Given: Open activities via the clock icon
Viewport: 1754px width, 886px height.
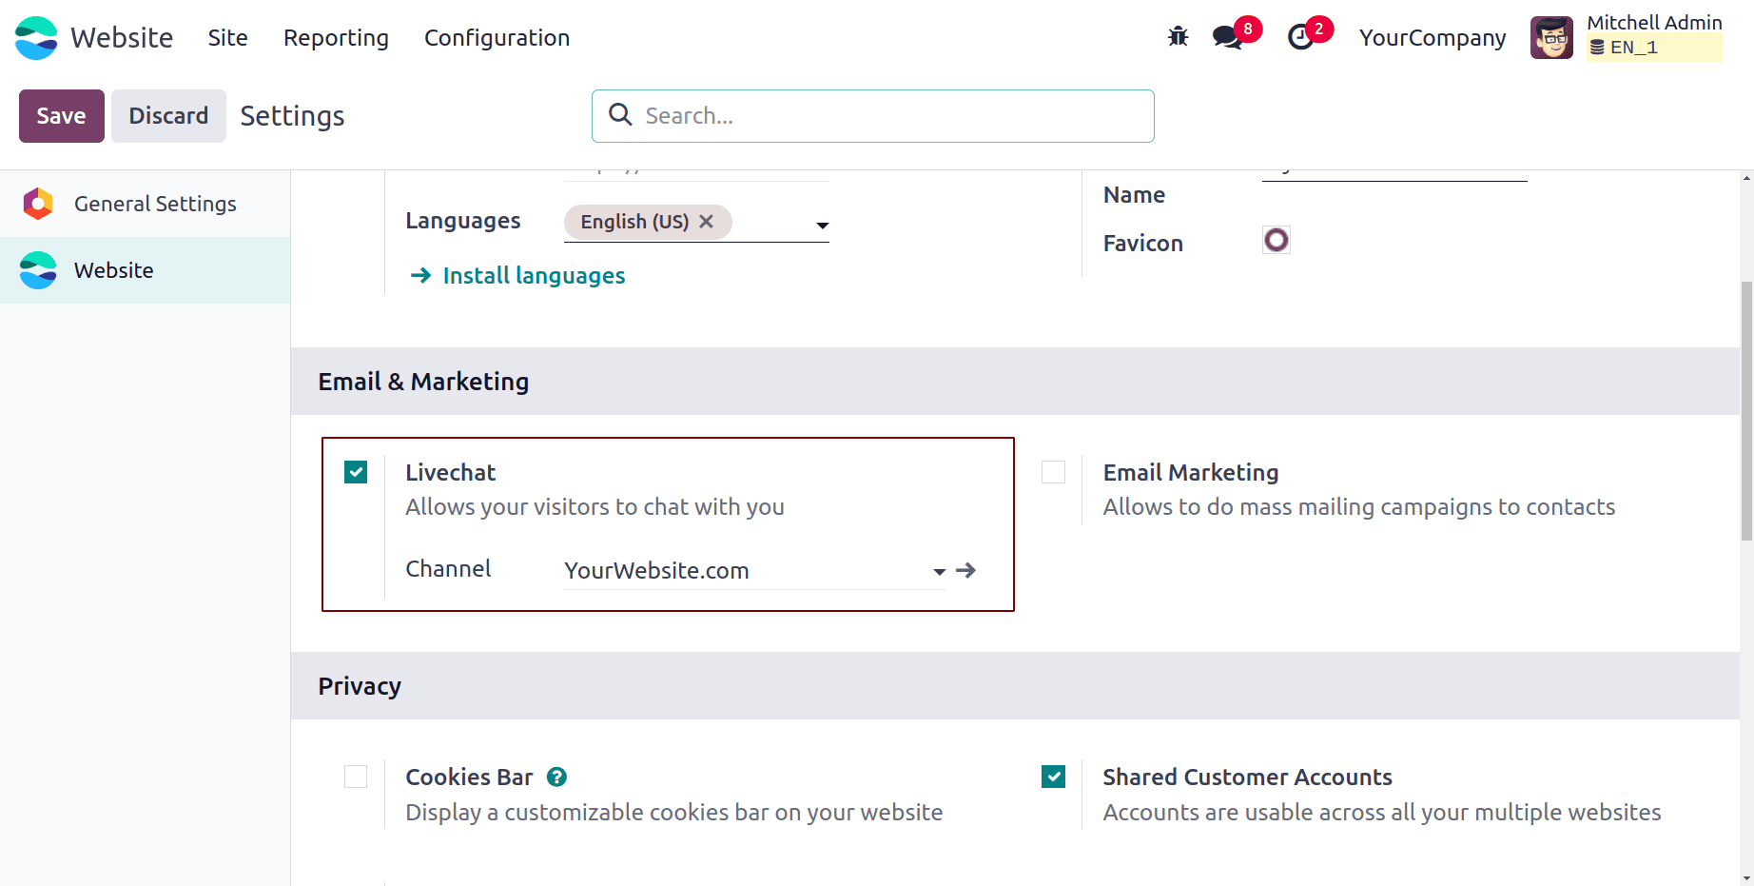Looking at the screenshot, I should [1301, 36].
